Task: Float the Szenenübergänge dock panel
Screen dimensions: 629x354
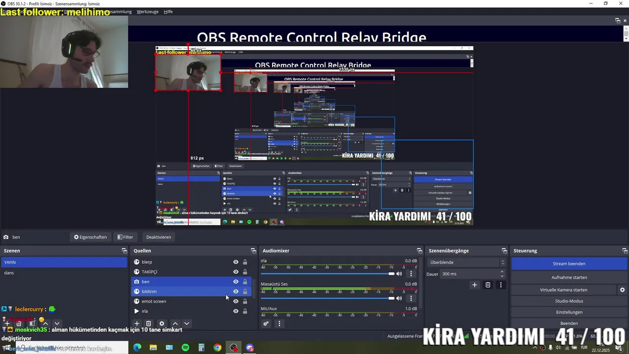Action: pyautogui.click(x=504, y=251)
